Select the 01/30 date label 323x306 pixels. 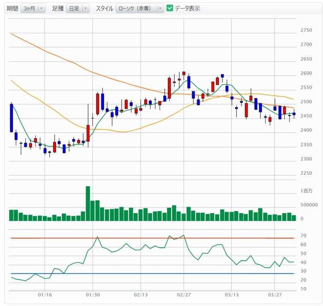(x=93, y=295)
